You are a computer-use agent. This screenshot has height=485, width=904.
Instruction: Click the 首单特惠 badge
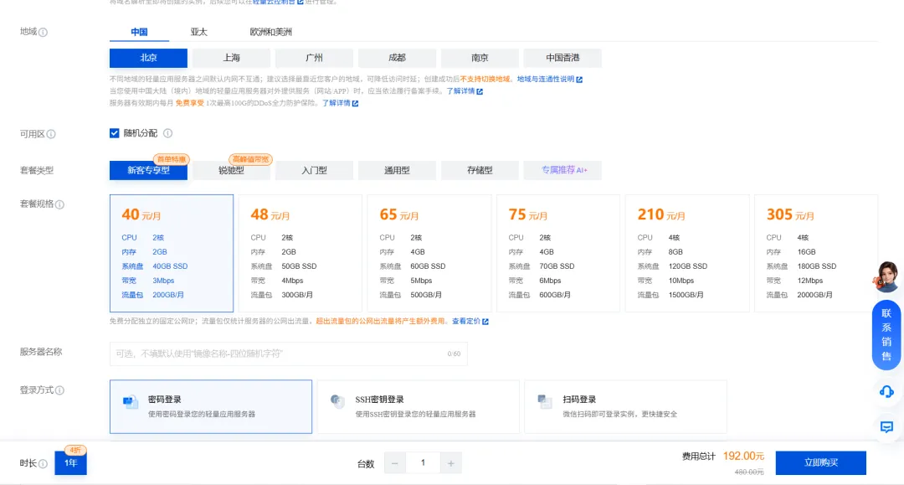pyautogui.click(x=172, y=159)
